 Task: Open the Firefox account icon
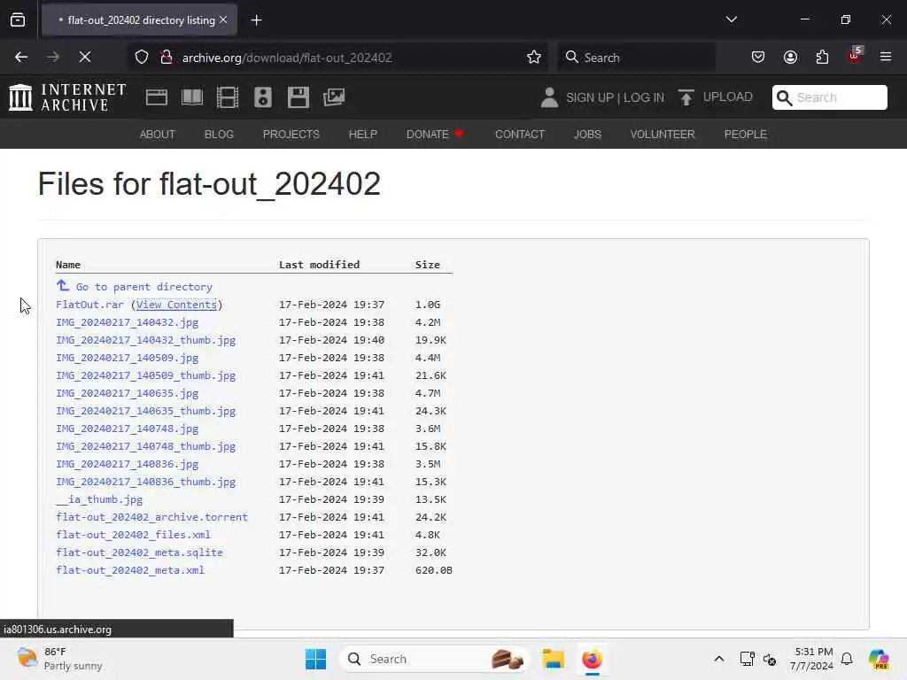point(790,57)
